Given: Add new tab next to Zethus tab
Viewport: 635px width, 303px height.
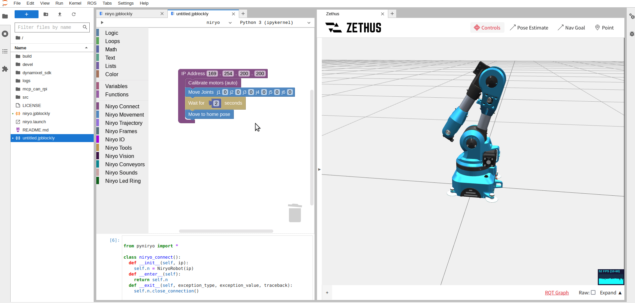Looking at the screenshot, I should [392, 14].
